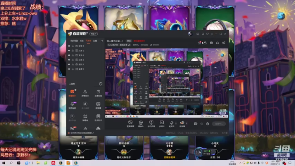This screenshot has height=166, width=295.
Task: Collapse the 工具箱 toolbox panel
Action: tap(100, 84)
